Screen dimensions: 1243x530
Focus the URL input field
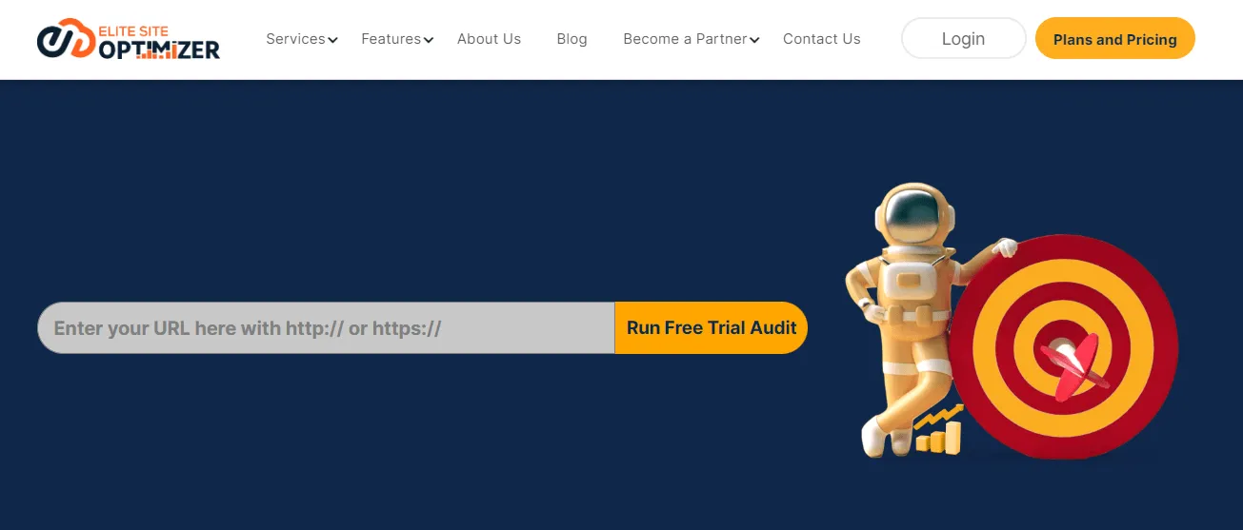coord(326,328)
